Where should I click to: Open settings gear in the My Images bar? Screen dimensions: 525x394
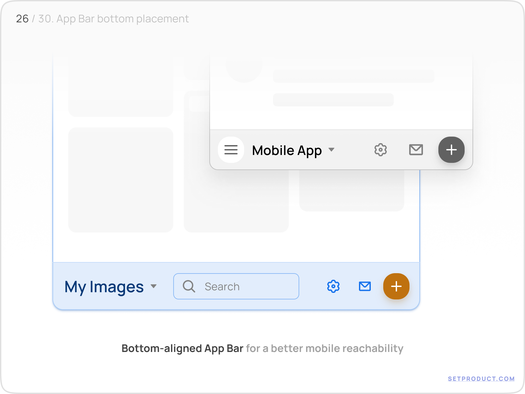[x=333, y=286]
